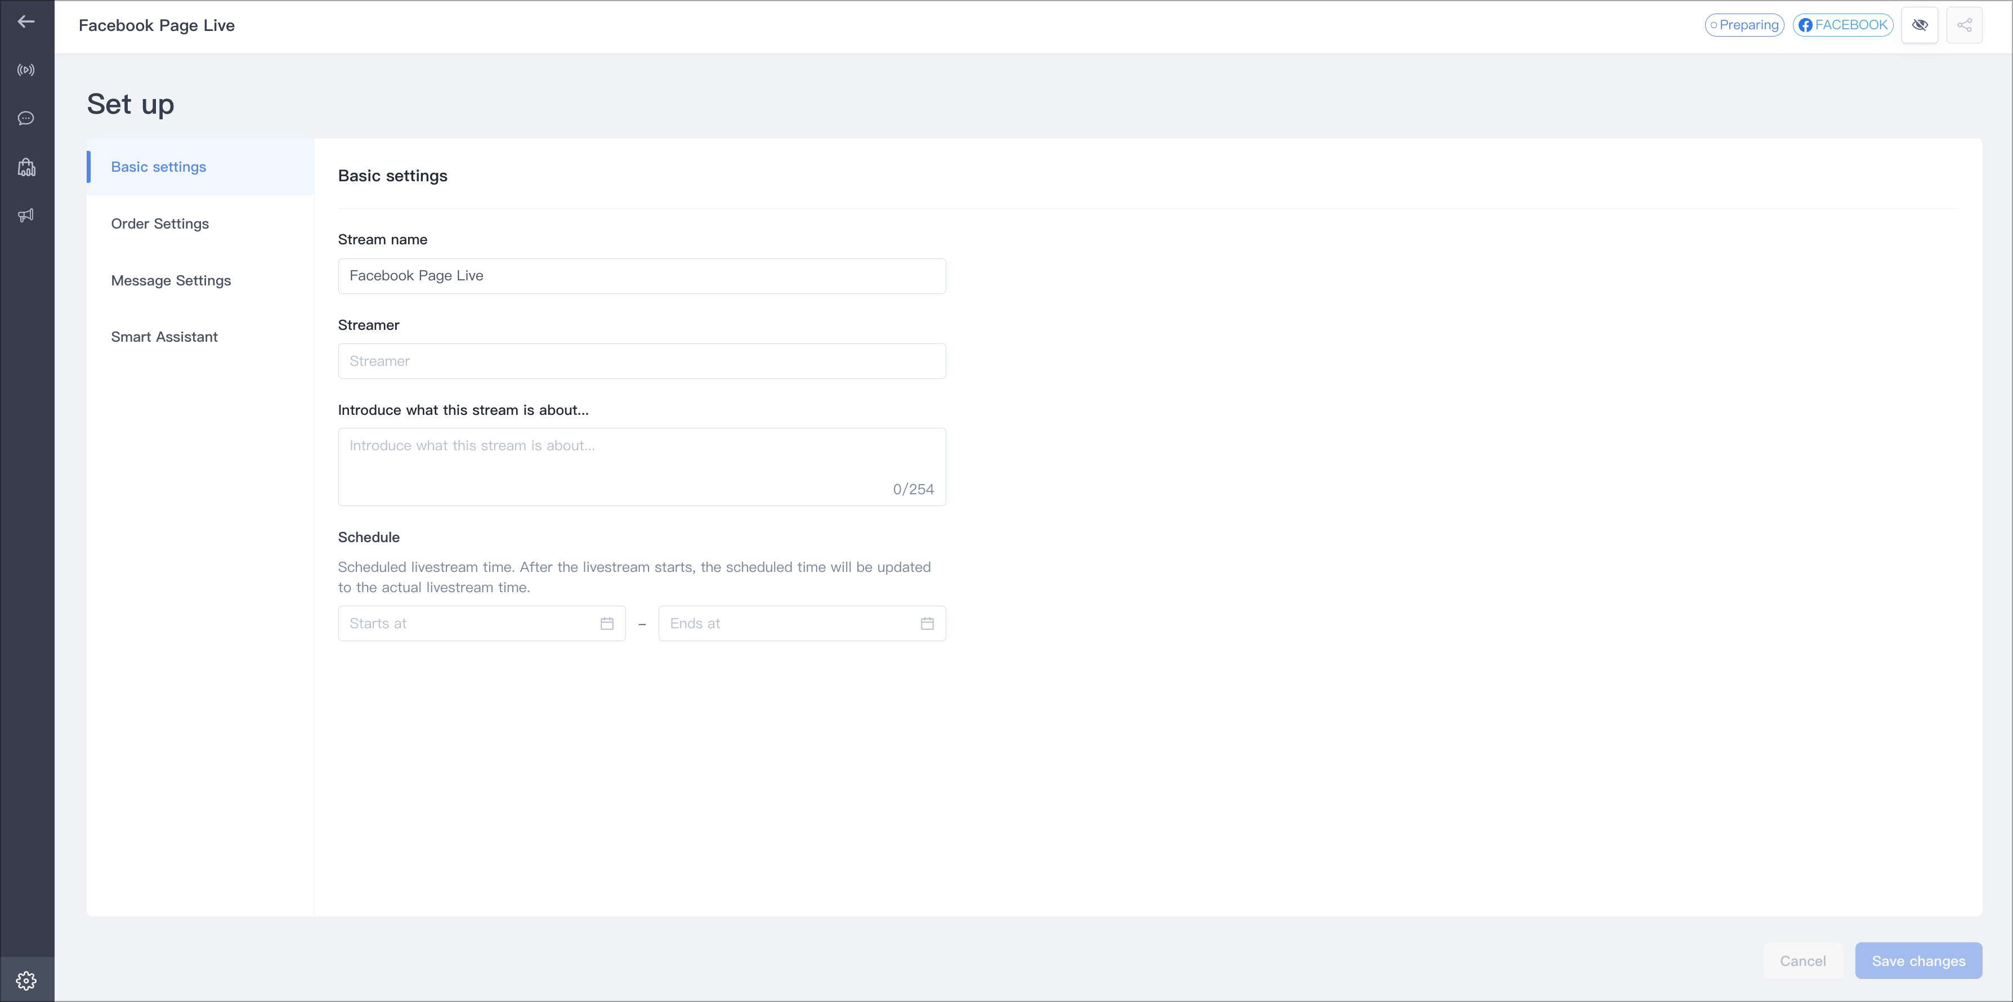Viewport: 2013px width, 1002px height.
Task: Open the Ends at date picker
Action: tap(802, 624)
